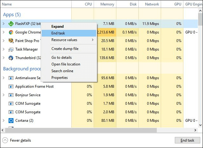Expand the Cortana (2) process group

coord(3,120)
